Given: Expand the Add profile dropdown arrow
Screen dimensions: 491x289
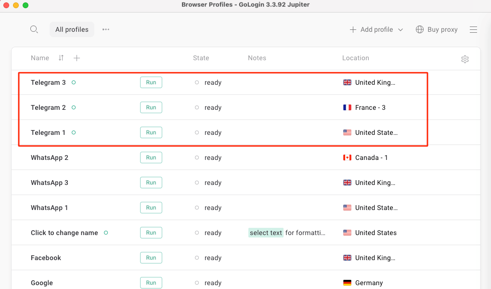Looking at the screenshot, I should [x=400, y=30].
